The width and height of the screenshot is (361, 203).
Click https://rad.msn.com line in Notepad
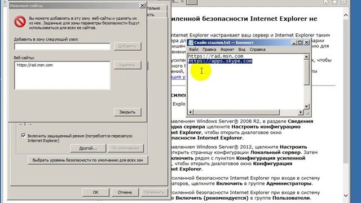click(x=215, y=56)
